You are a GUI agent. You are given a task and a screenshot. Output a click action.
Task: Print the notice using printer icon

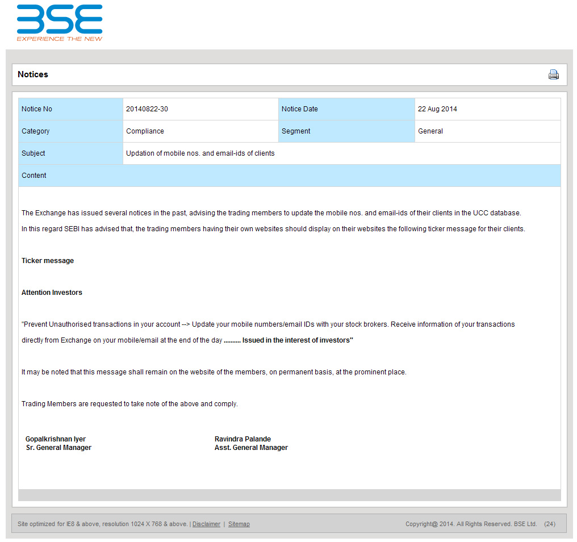[x=553, y=74]
